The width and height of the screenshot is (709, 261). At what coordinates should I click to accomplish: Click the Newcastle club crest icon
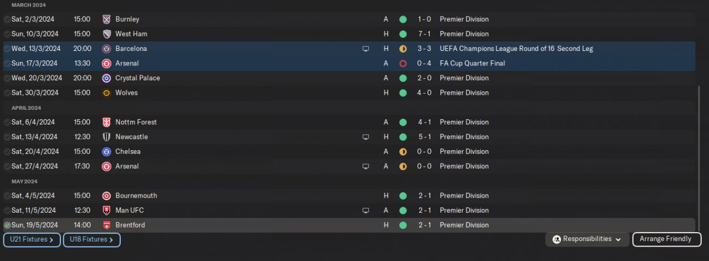[107, 137]
